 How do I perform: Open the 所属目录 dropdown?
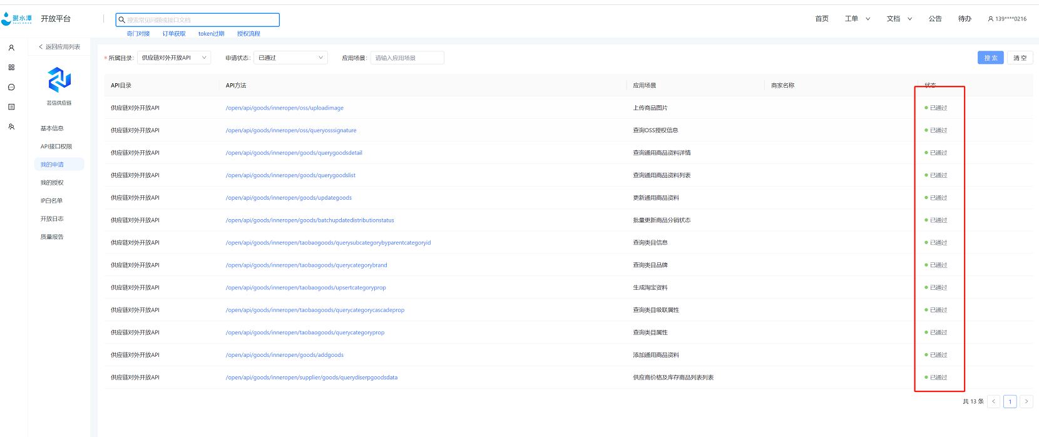click(x=174, y=58)
